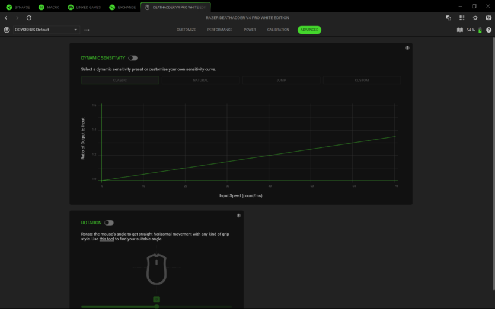Click the Razer account avatar icon
This screenshot has height=309, width=495.
tap(488, 18)
